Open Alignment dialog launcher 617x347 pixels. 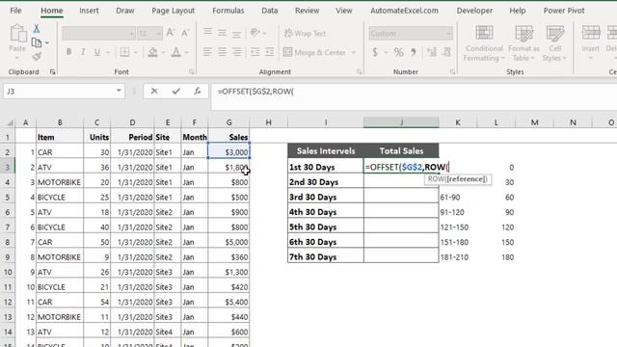point(359,72)
